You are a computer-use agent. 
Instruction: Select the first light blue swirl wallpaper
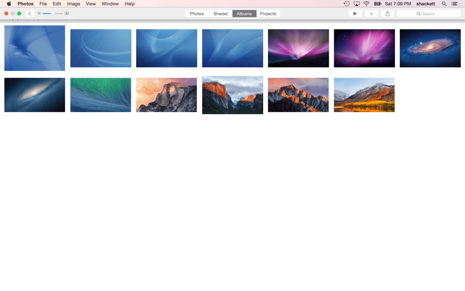[x=34, y=48]
